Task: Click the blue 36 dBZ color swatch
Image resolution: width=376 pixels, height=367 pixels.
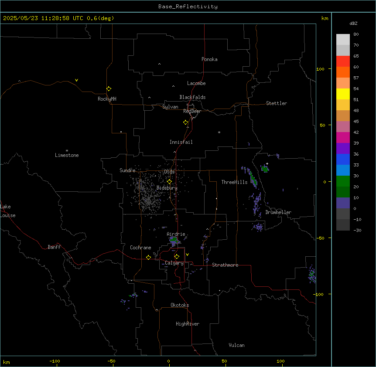Action: coord(343,159)
